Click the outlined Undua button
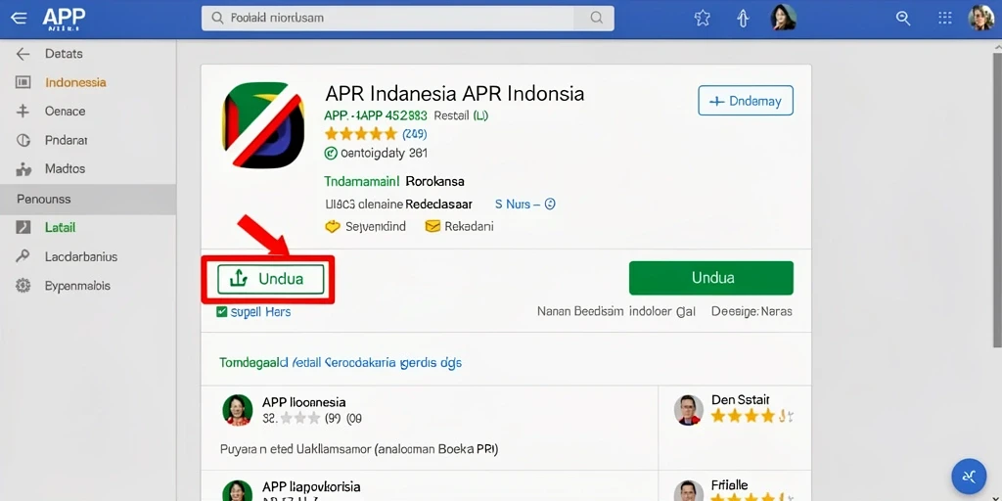 270,279
